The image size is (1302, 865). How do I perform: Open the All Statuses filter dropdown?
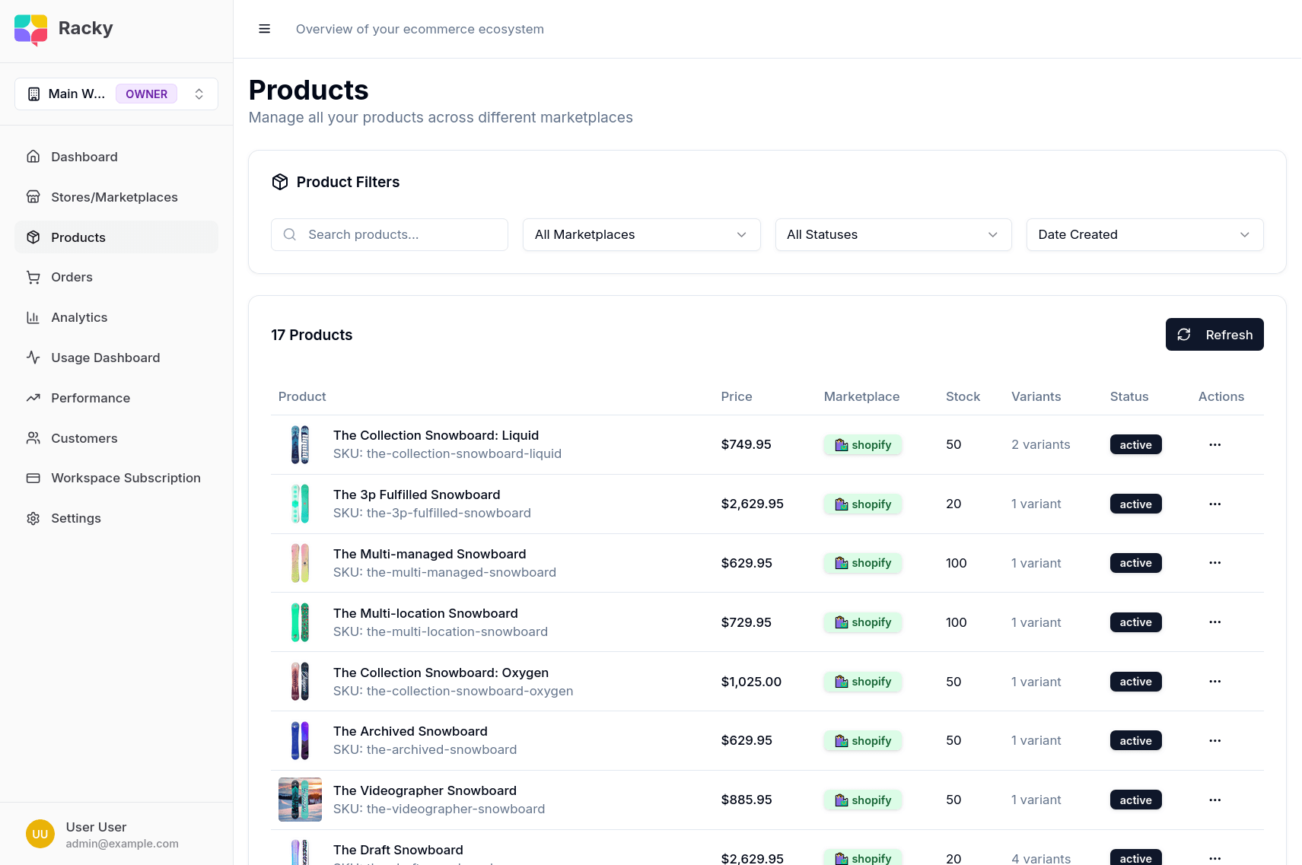(893, 235)
